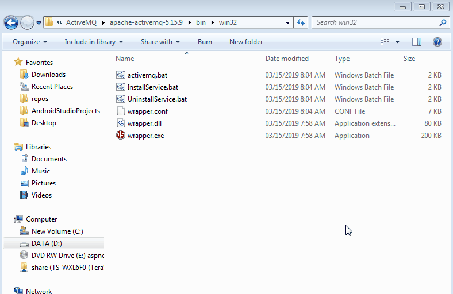Image resolution: width=453 pixels, height=294 pixels.
Task: Click the wrapper.exe file name
Action: click(x=145, y=136)
